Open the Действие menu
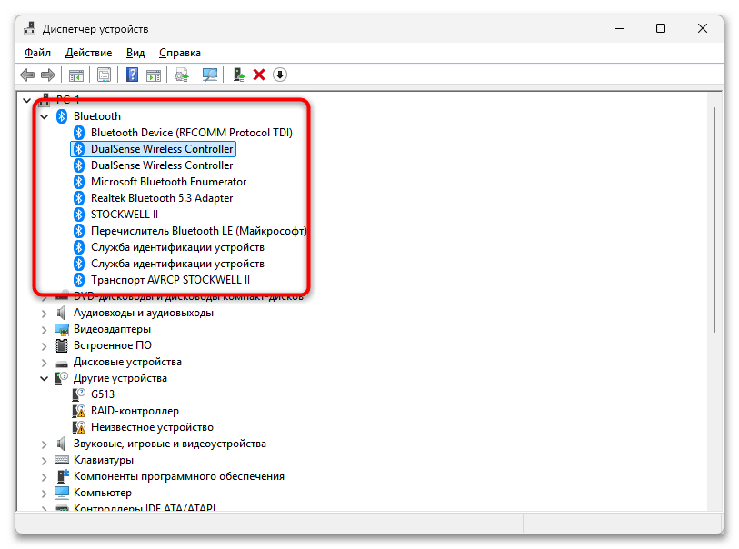Viewport: 739px width, 549px height. 88,53
